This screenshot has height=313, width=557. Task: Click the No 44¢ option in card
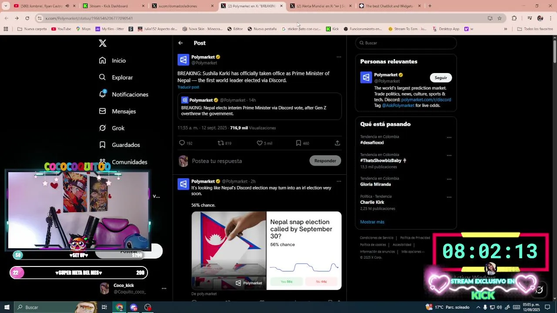(x=321, y=282)
